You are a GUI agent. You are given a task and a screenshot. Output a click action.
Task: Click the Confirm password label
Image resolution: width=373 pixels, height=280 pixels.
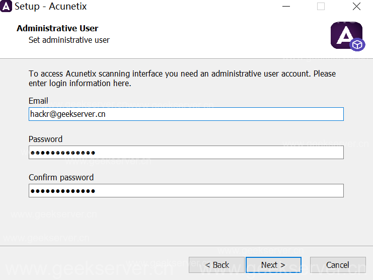[x=61, y=177]
